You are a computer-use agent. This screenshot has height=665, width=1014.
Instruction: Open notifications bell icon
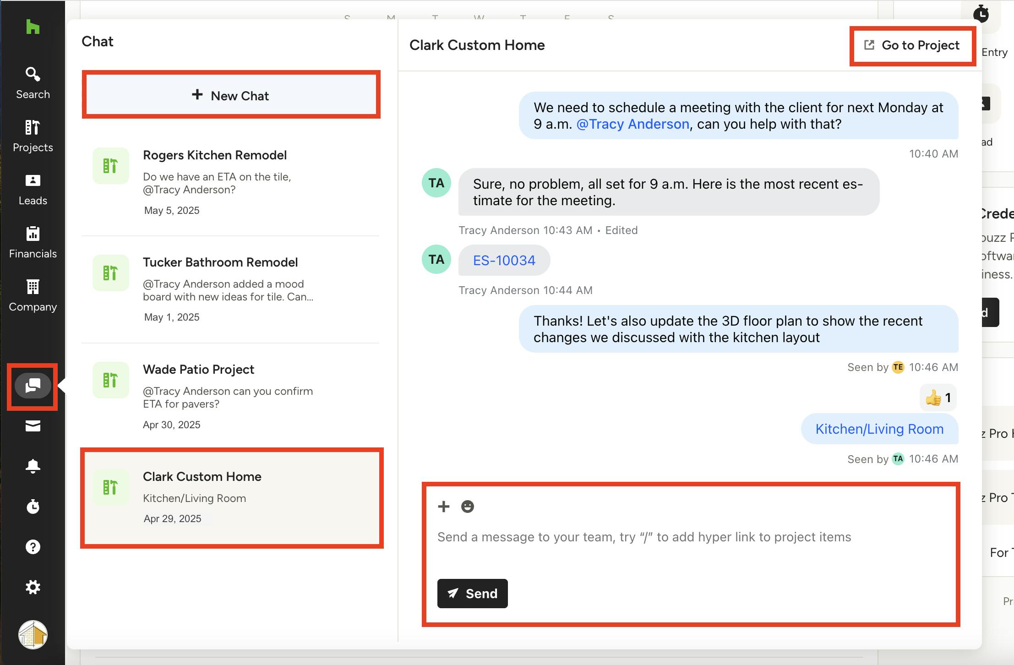point(33,466)
